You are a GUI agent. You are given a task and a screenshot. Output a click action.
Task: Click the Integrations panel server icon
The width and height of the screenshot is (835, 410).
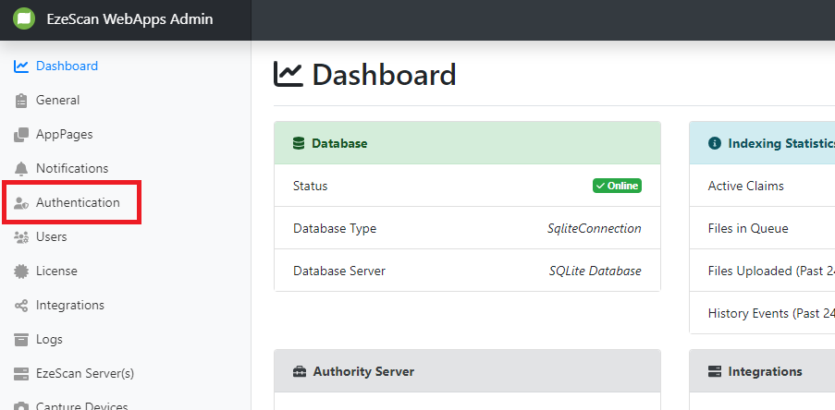pos(714,372)
